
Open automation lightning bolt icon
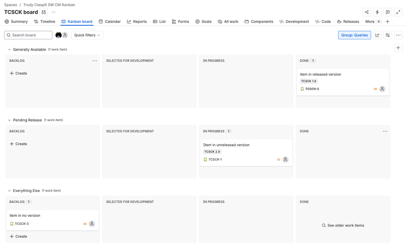click(x=377, y=12)
